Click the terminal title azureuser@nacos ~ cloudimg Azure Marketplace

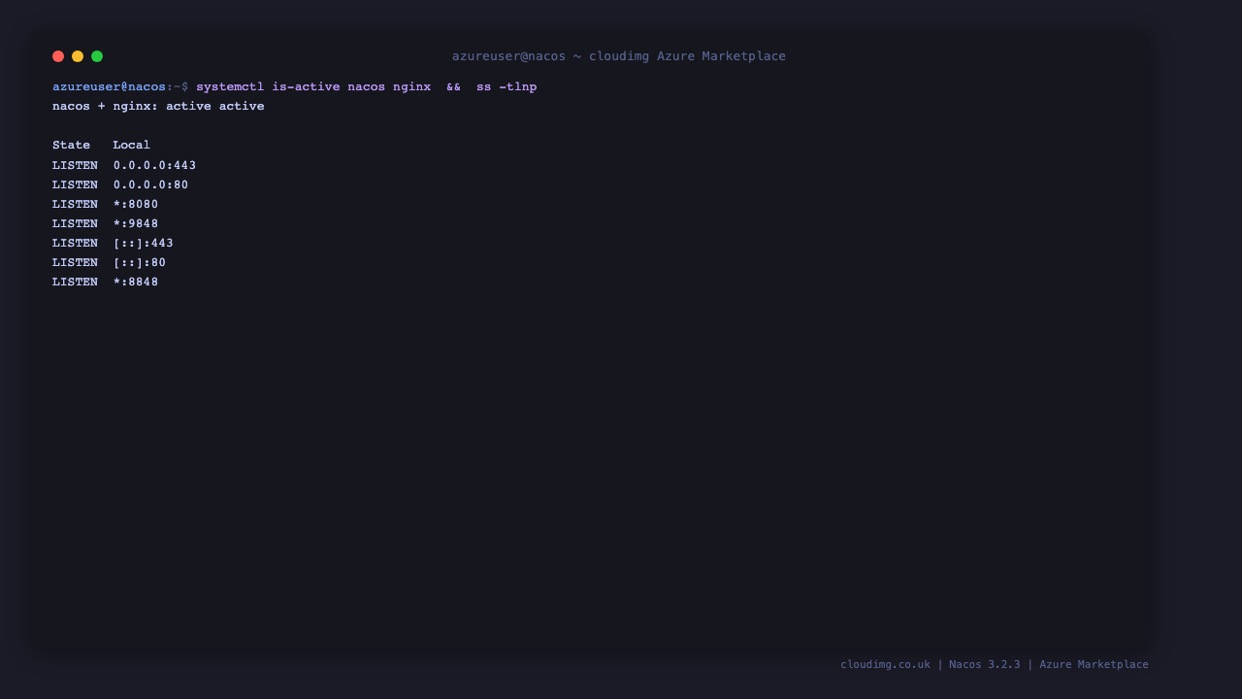point(619,56)
